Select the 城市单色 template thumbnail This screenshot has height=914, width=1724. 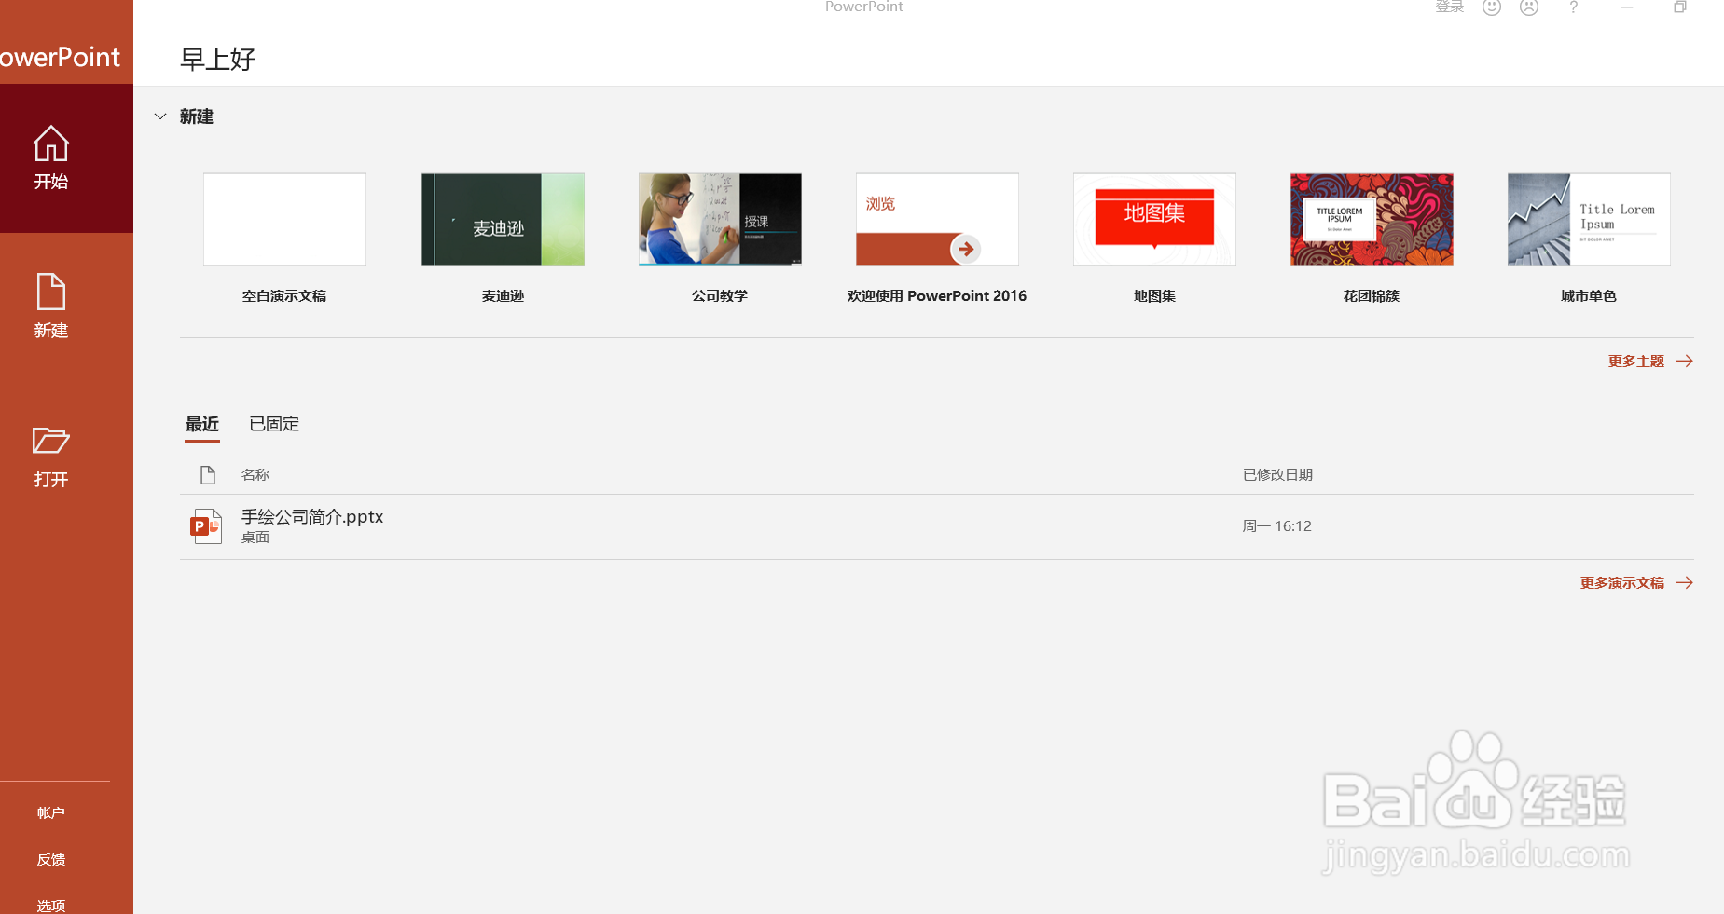point(1589,219)
